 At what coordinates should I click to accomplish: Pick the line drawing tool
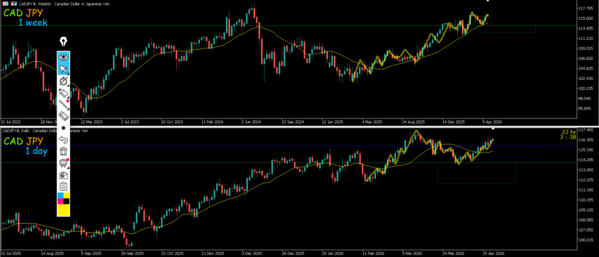[64, 105]
